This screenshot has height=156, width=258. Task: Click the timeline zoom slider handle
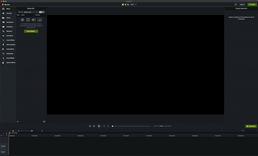[x=32, y=131]
